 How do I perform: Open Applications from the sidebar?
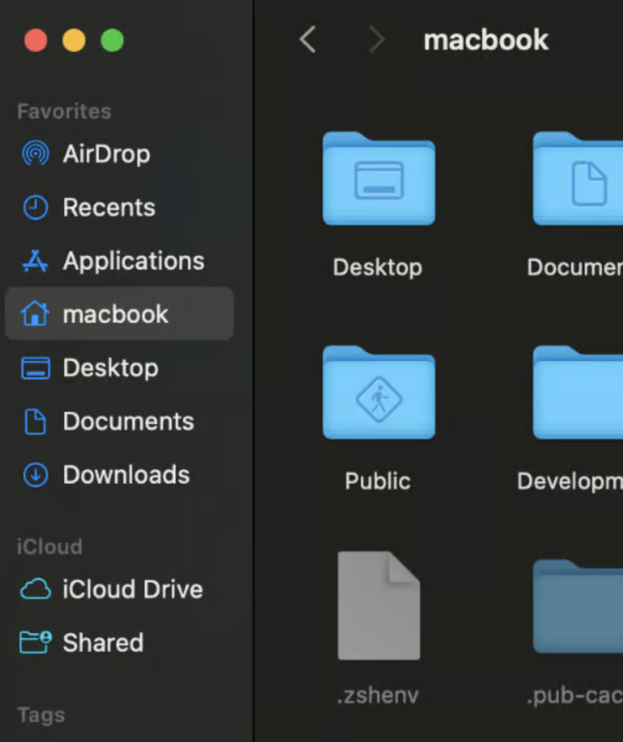tap(133, 261)
